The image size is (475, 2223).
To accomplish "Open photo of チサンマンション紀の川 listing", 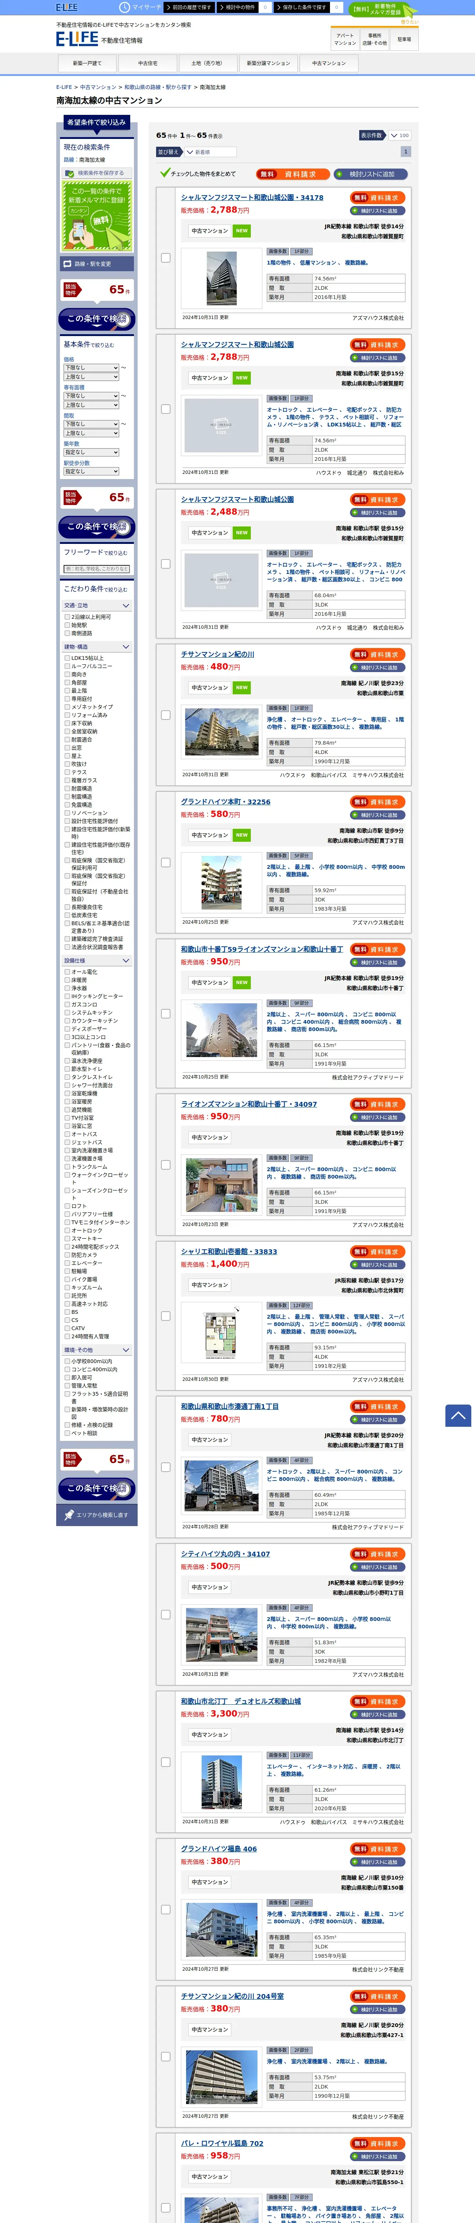I will (x=222, y=732).
